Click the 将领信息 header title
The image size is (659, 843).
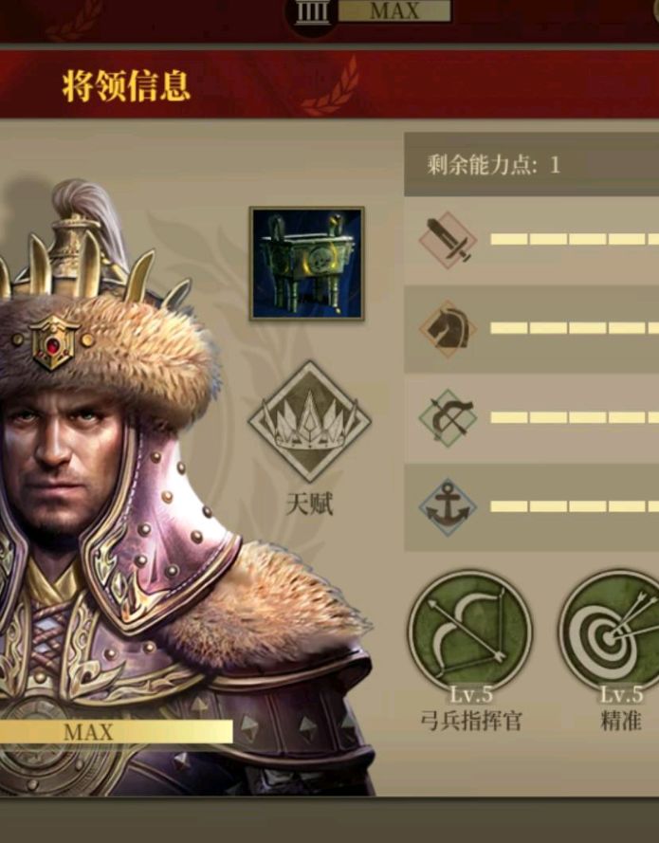[x=126, y=86]
